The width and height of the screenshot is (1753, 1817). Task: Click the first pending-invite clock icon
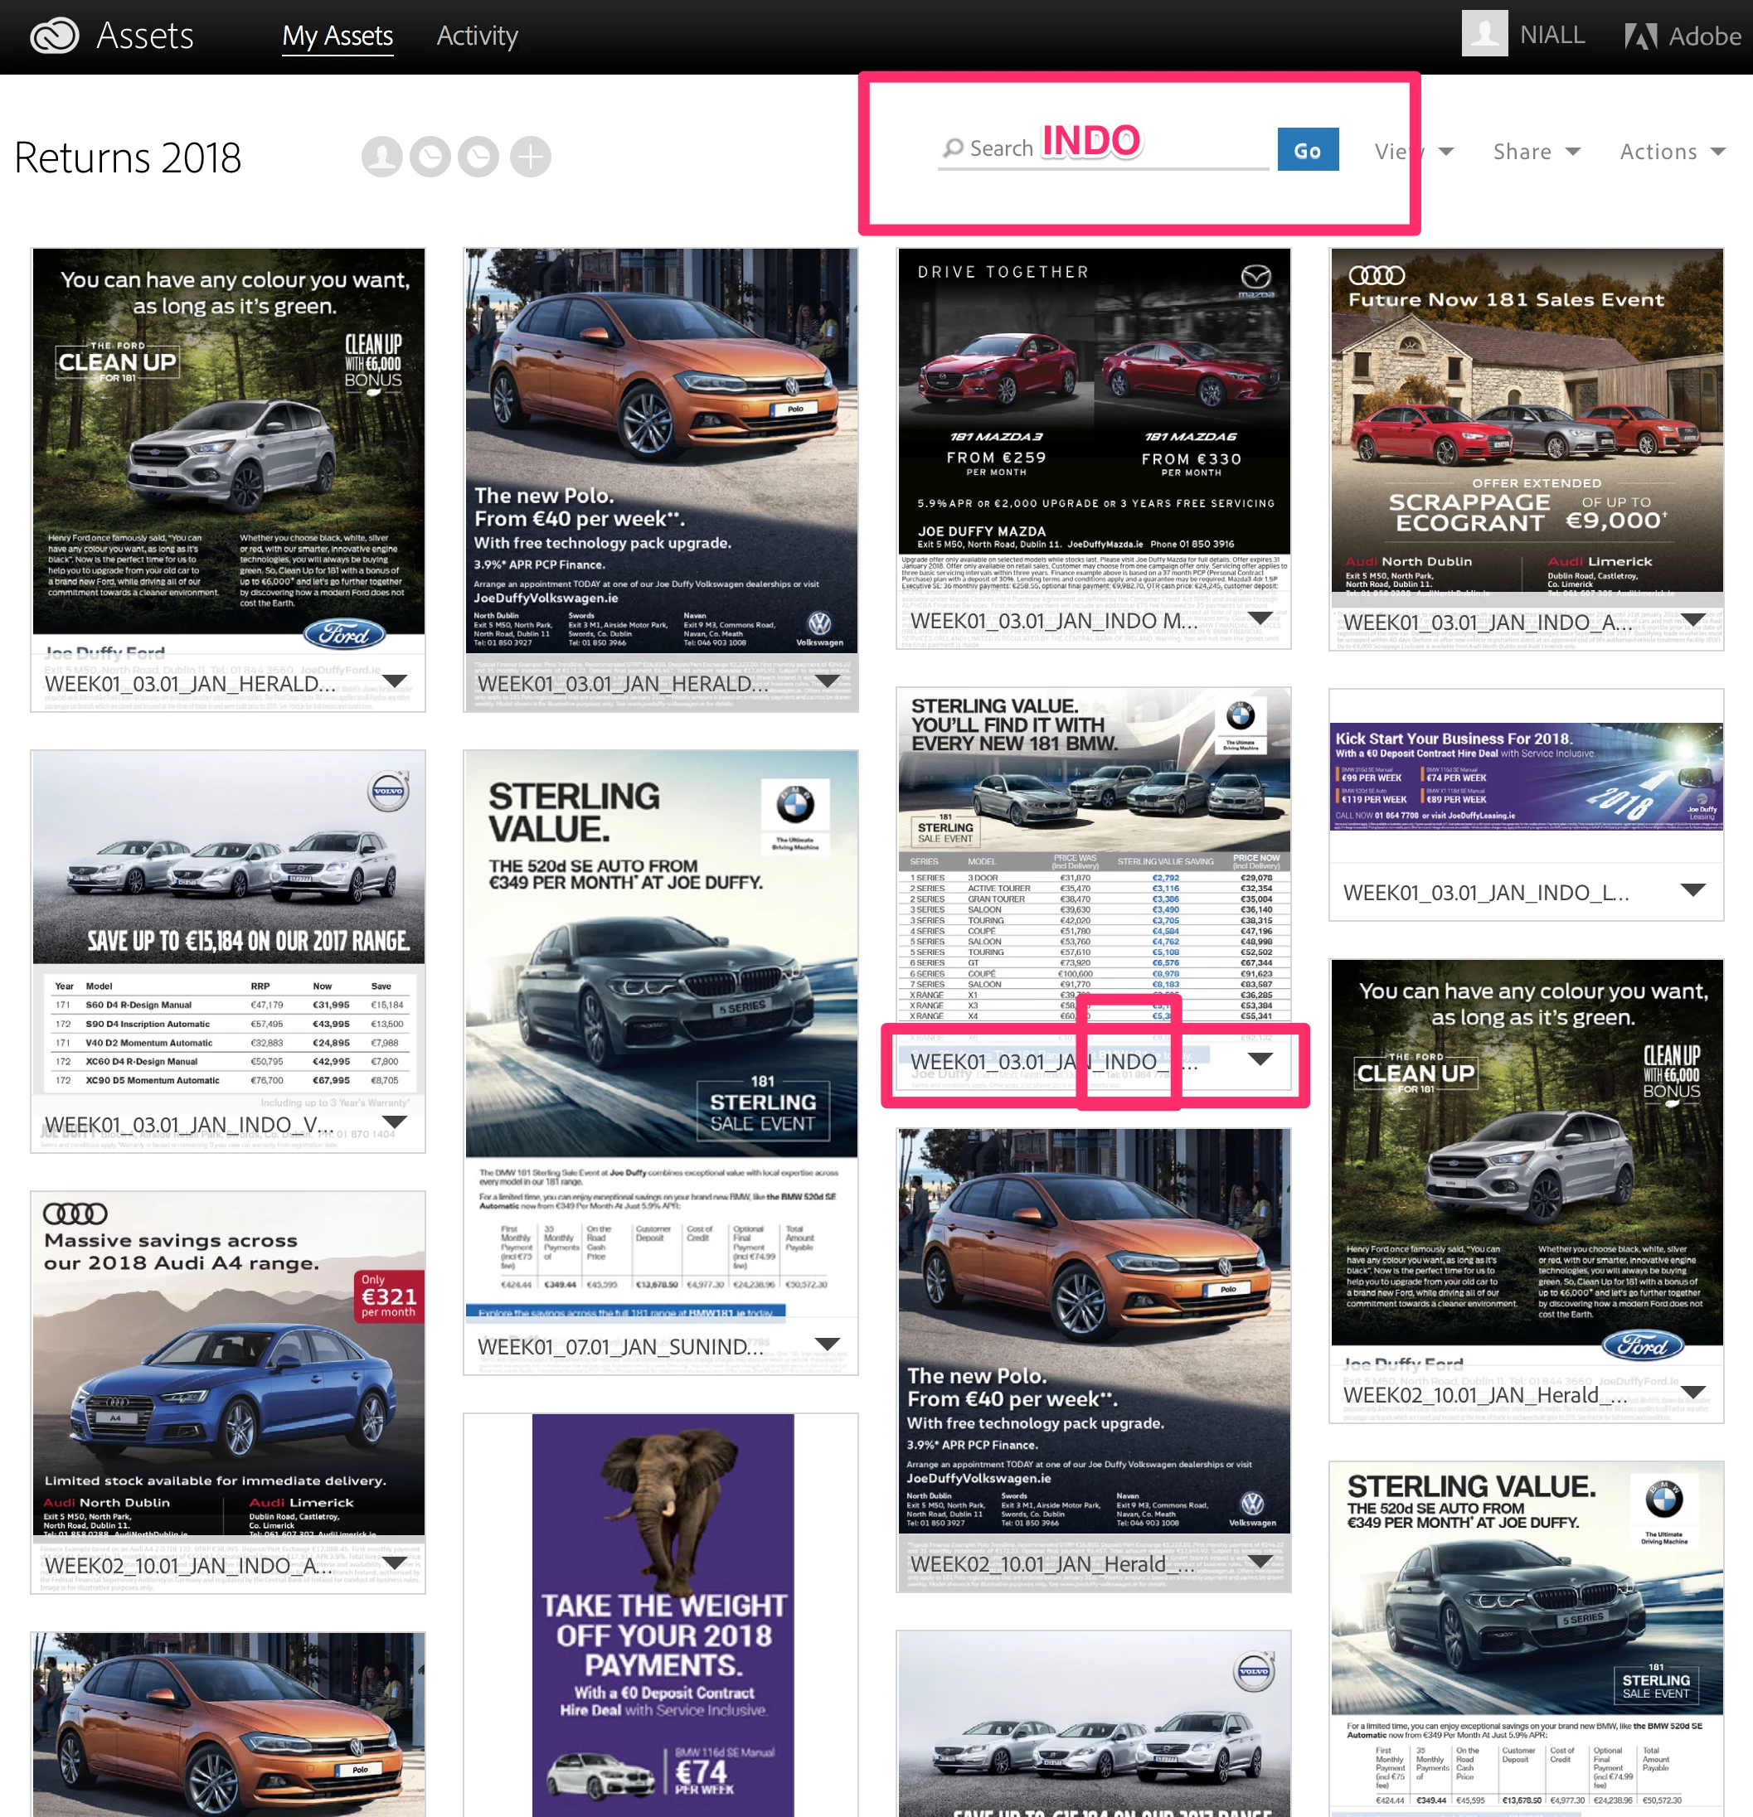(x=430, y=157)
